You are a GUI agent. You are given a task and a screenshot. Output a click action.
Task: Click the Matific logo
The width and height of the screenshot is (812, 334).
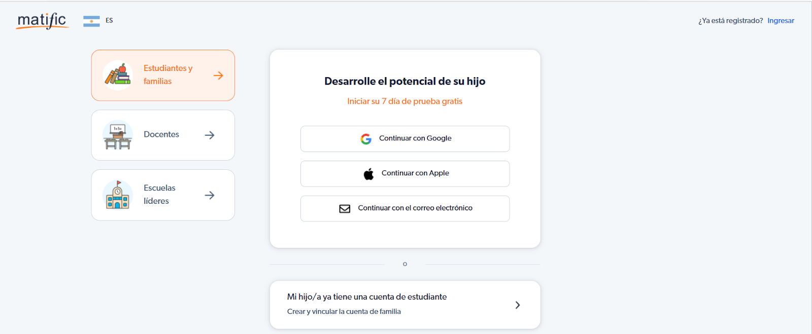point(42,21)
